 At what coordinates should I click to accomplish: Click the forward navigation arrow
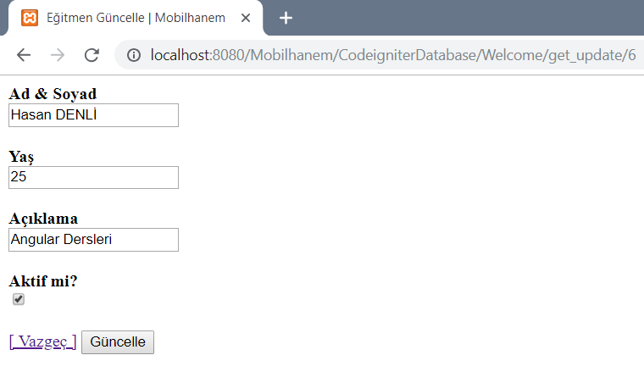pos(58,55)
